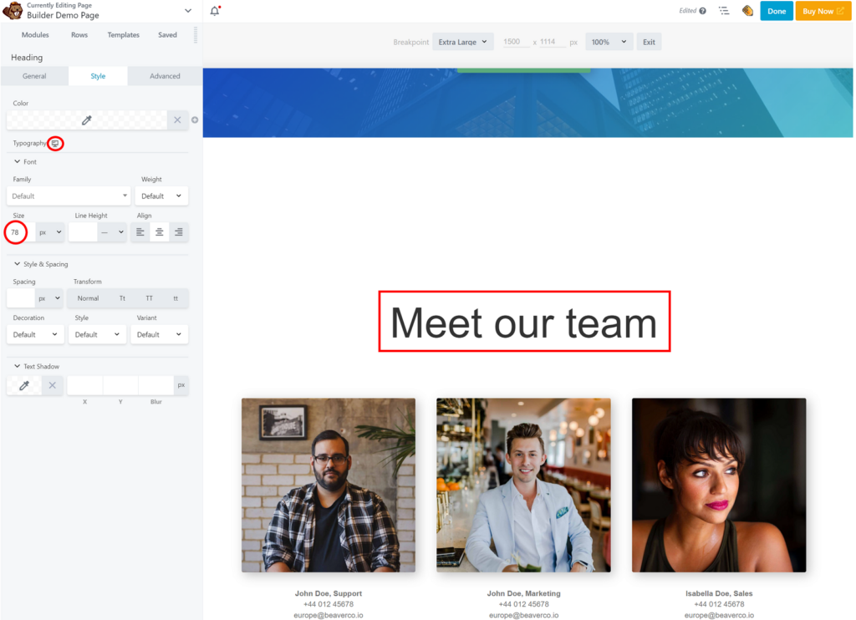The image size is (856, 620).
Task: Exit responsive preview mode
Action: [x=649, y=42]
